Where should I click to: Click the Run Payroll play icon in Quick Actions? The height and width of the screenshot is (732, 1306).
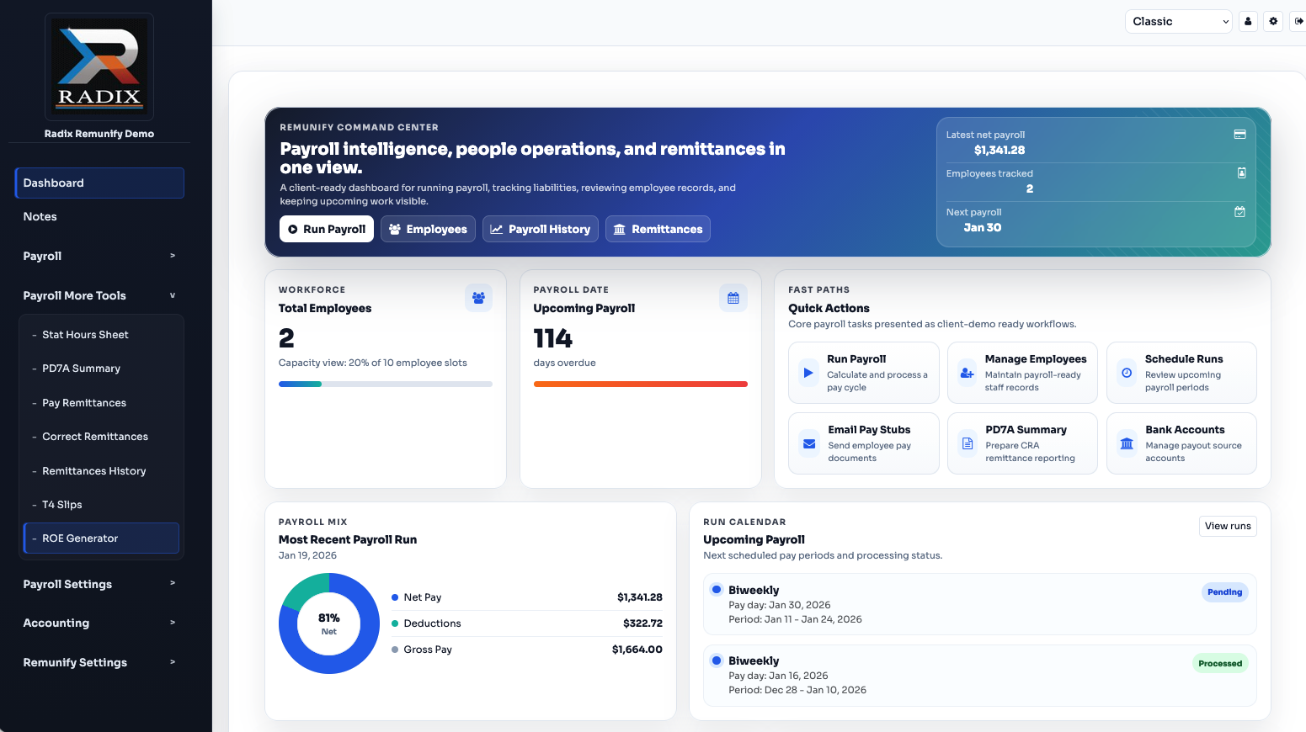pos(808,373)
